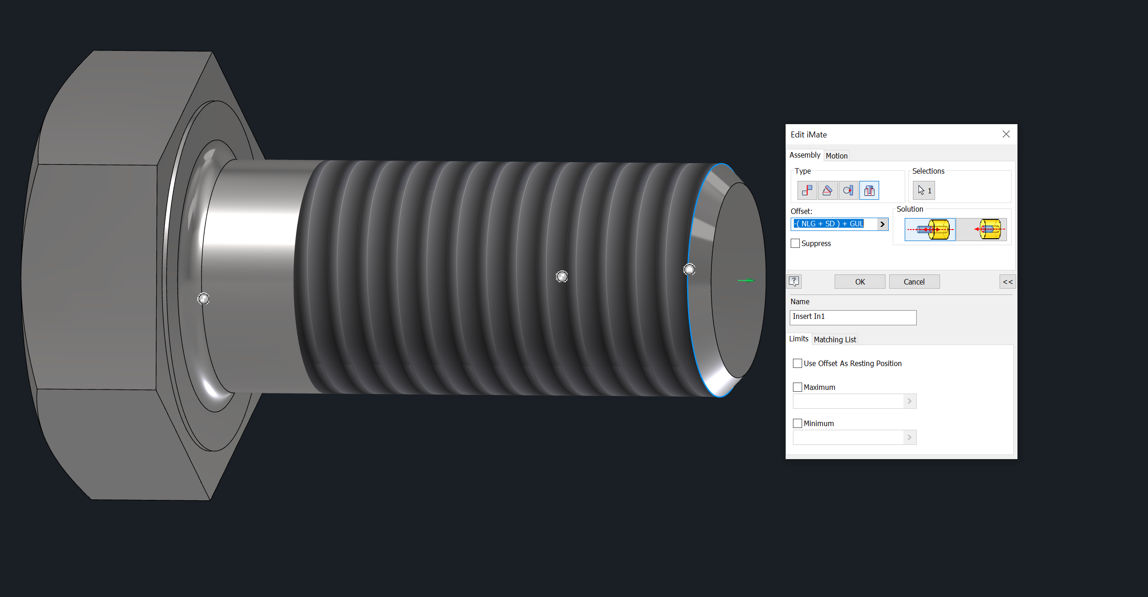Image resolution: width=1148 pixels, height=597 pixels.
Task: Open the Offset field flyout arrow
Action: click(x=883, y=224)
